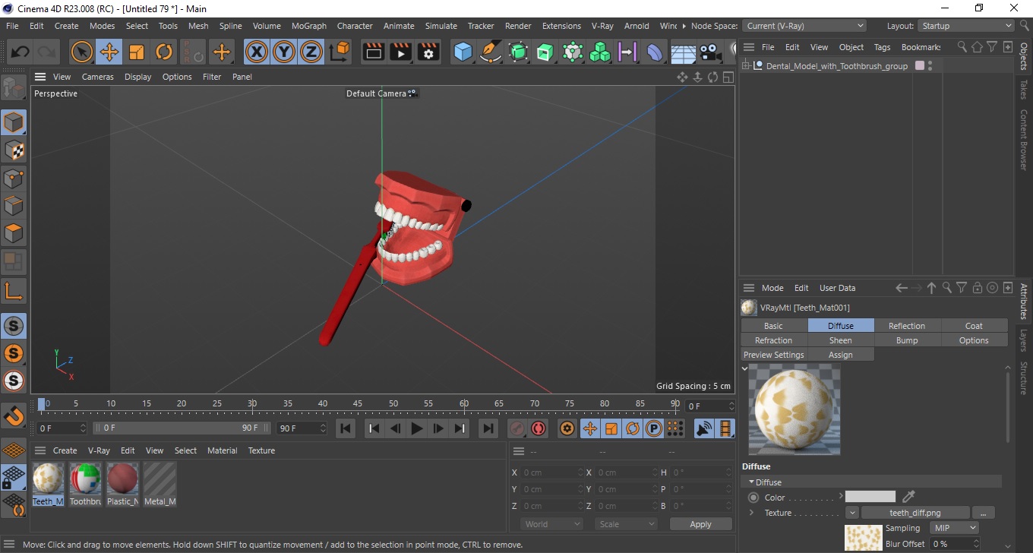Expand Dental_Model_with_Toothbrush_group tree node
The image size is (1033, 553).
click(746, 66)
